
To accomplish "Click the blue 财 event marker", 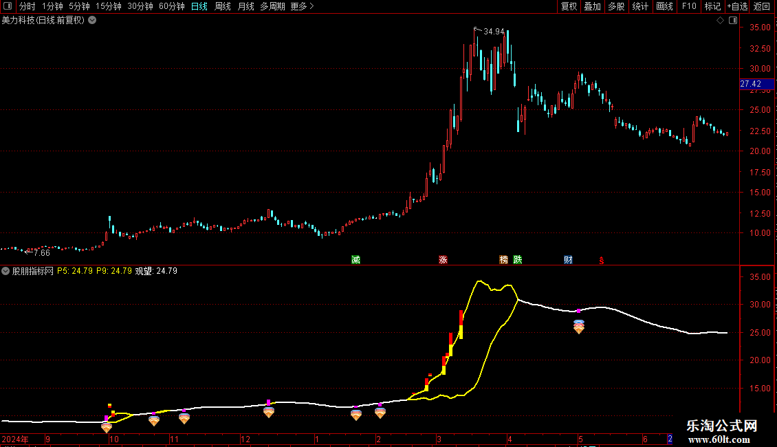I will pos(568,260).
